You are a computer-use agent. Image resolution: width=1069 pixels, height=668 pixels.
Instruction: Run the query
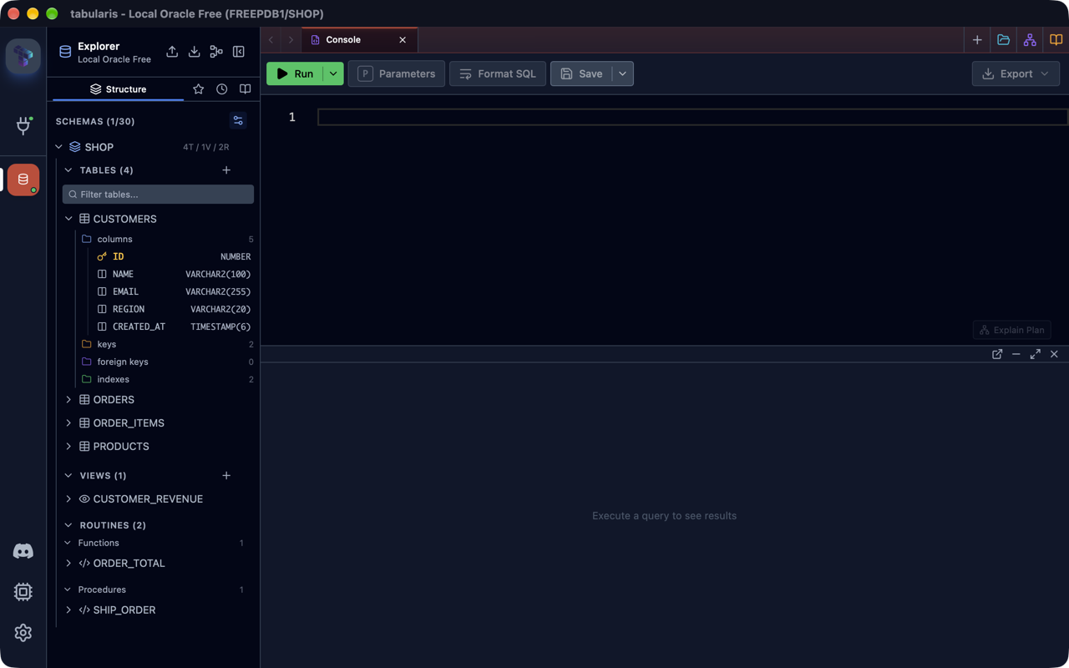[295, 73]
